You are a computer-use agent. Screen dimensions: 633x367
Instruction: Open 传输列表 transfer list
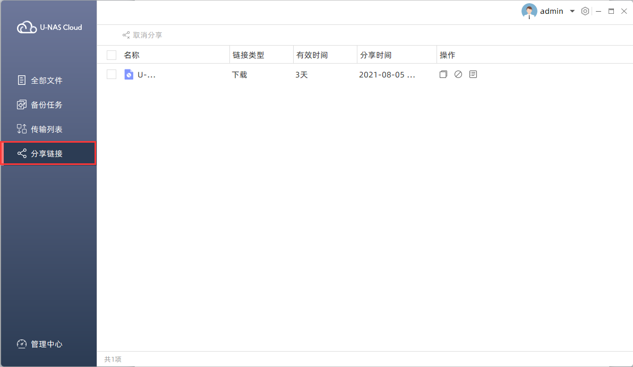(x=48, y=129)
